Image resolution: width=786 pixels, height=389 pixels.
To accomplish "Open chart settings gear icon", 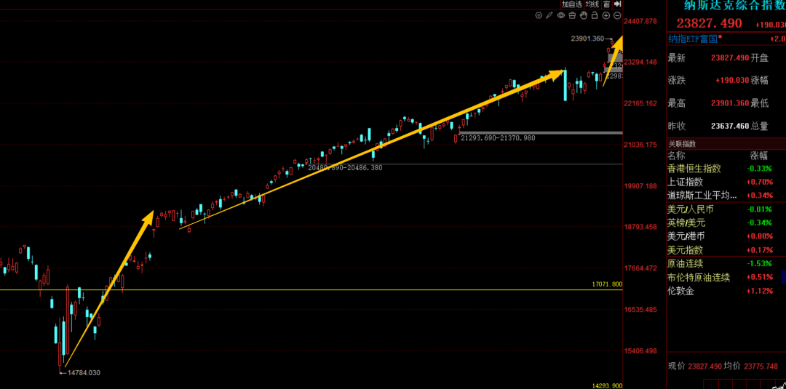I will pyautogui.click(x=539, y=15).
